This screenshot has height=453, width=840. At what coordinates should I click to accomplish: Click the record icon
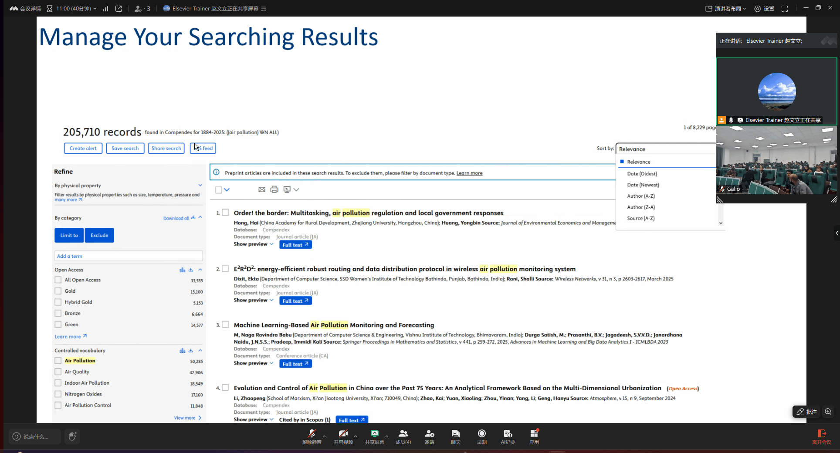(481, 434)
